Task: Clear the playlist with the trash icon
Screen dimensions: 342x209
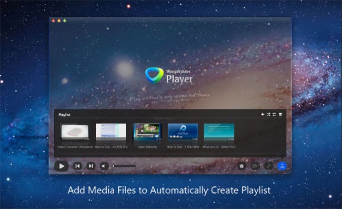Action: (280, 114)
